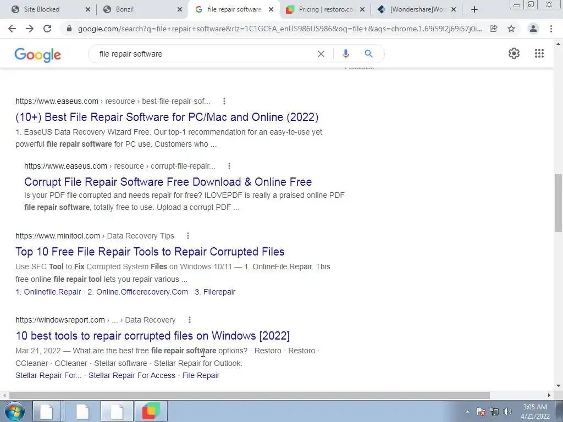Open the Restoro taskbar icon
This screenshot has width=563, height=422.
click(151, 411)
